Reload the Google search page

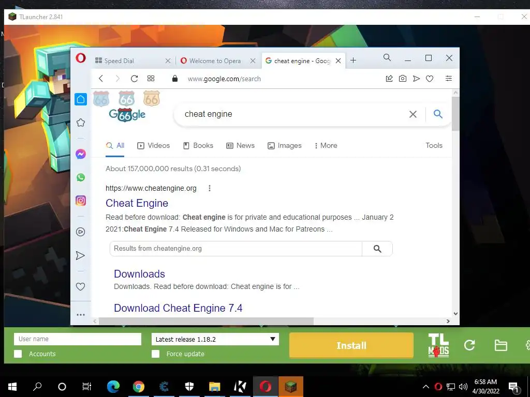coord(134,79)
